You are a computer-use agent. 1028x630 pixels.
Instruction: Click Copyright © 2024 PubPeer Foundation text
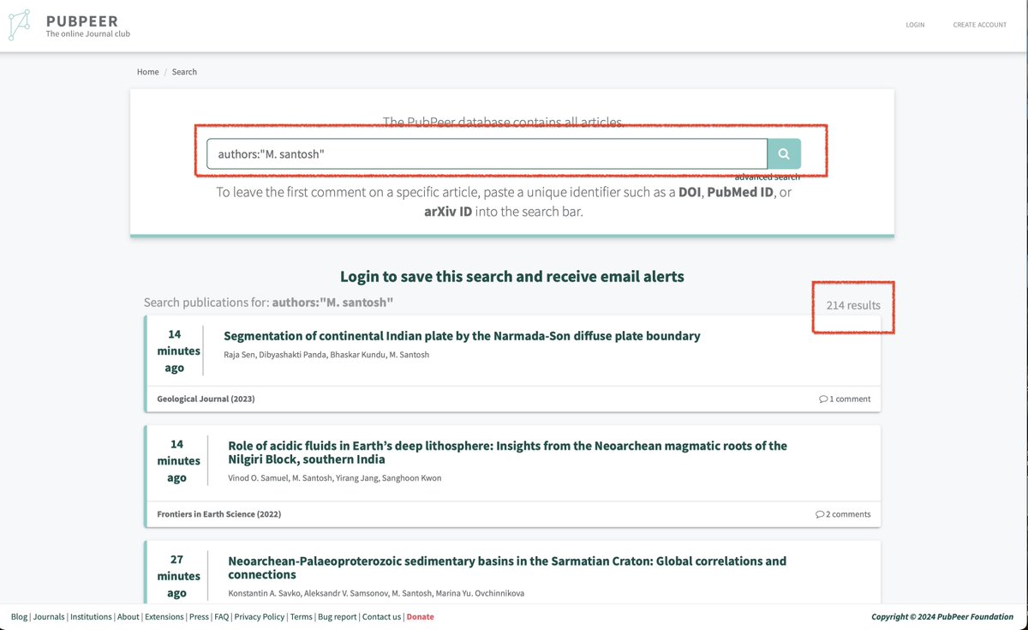pos(942,617)
